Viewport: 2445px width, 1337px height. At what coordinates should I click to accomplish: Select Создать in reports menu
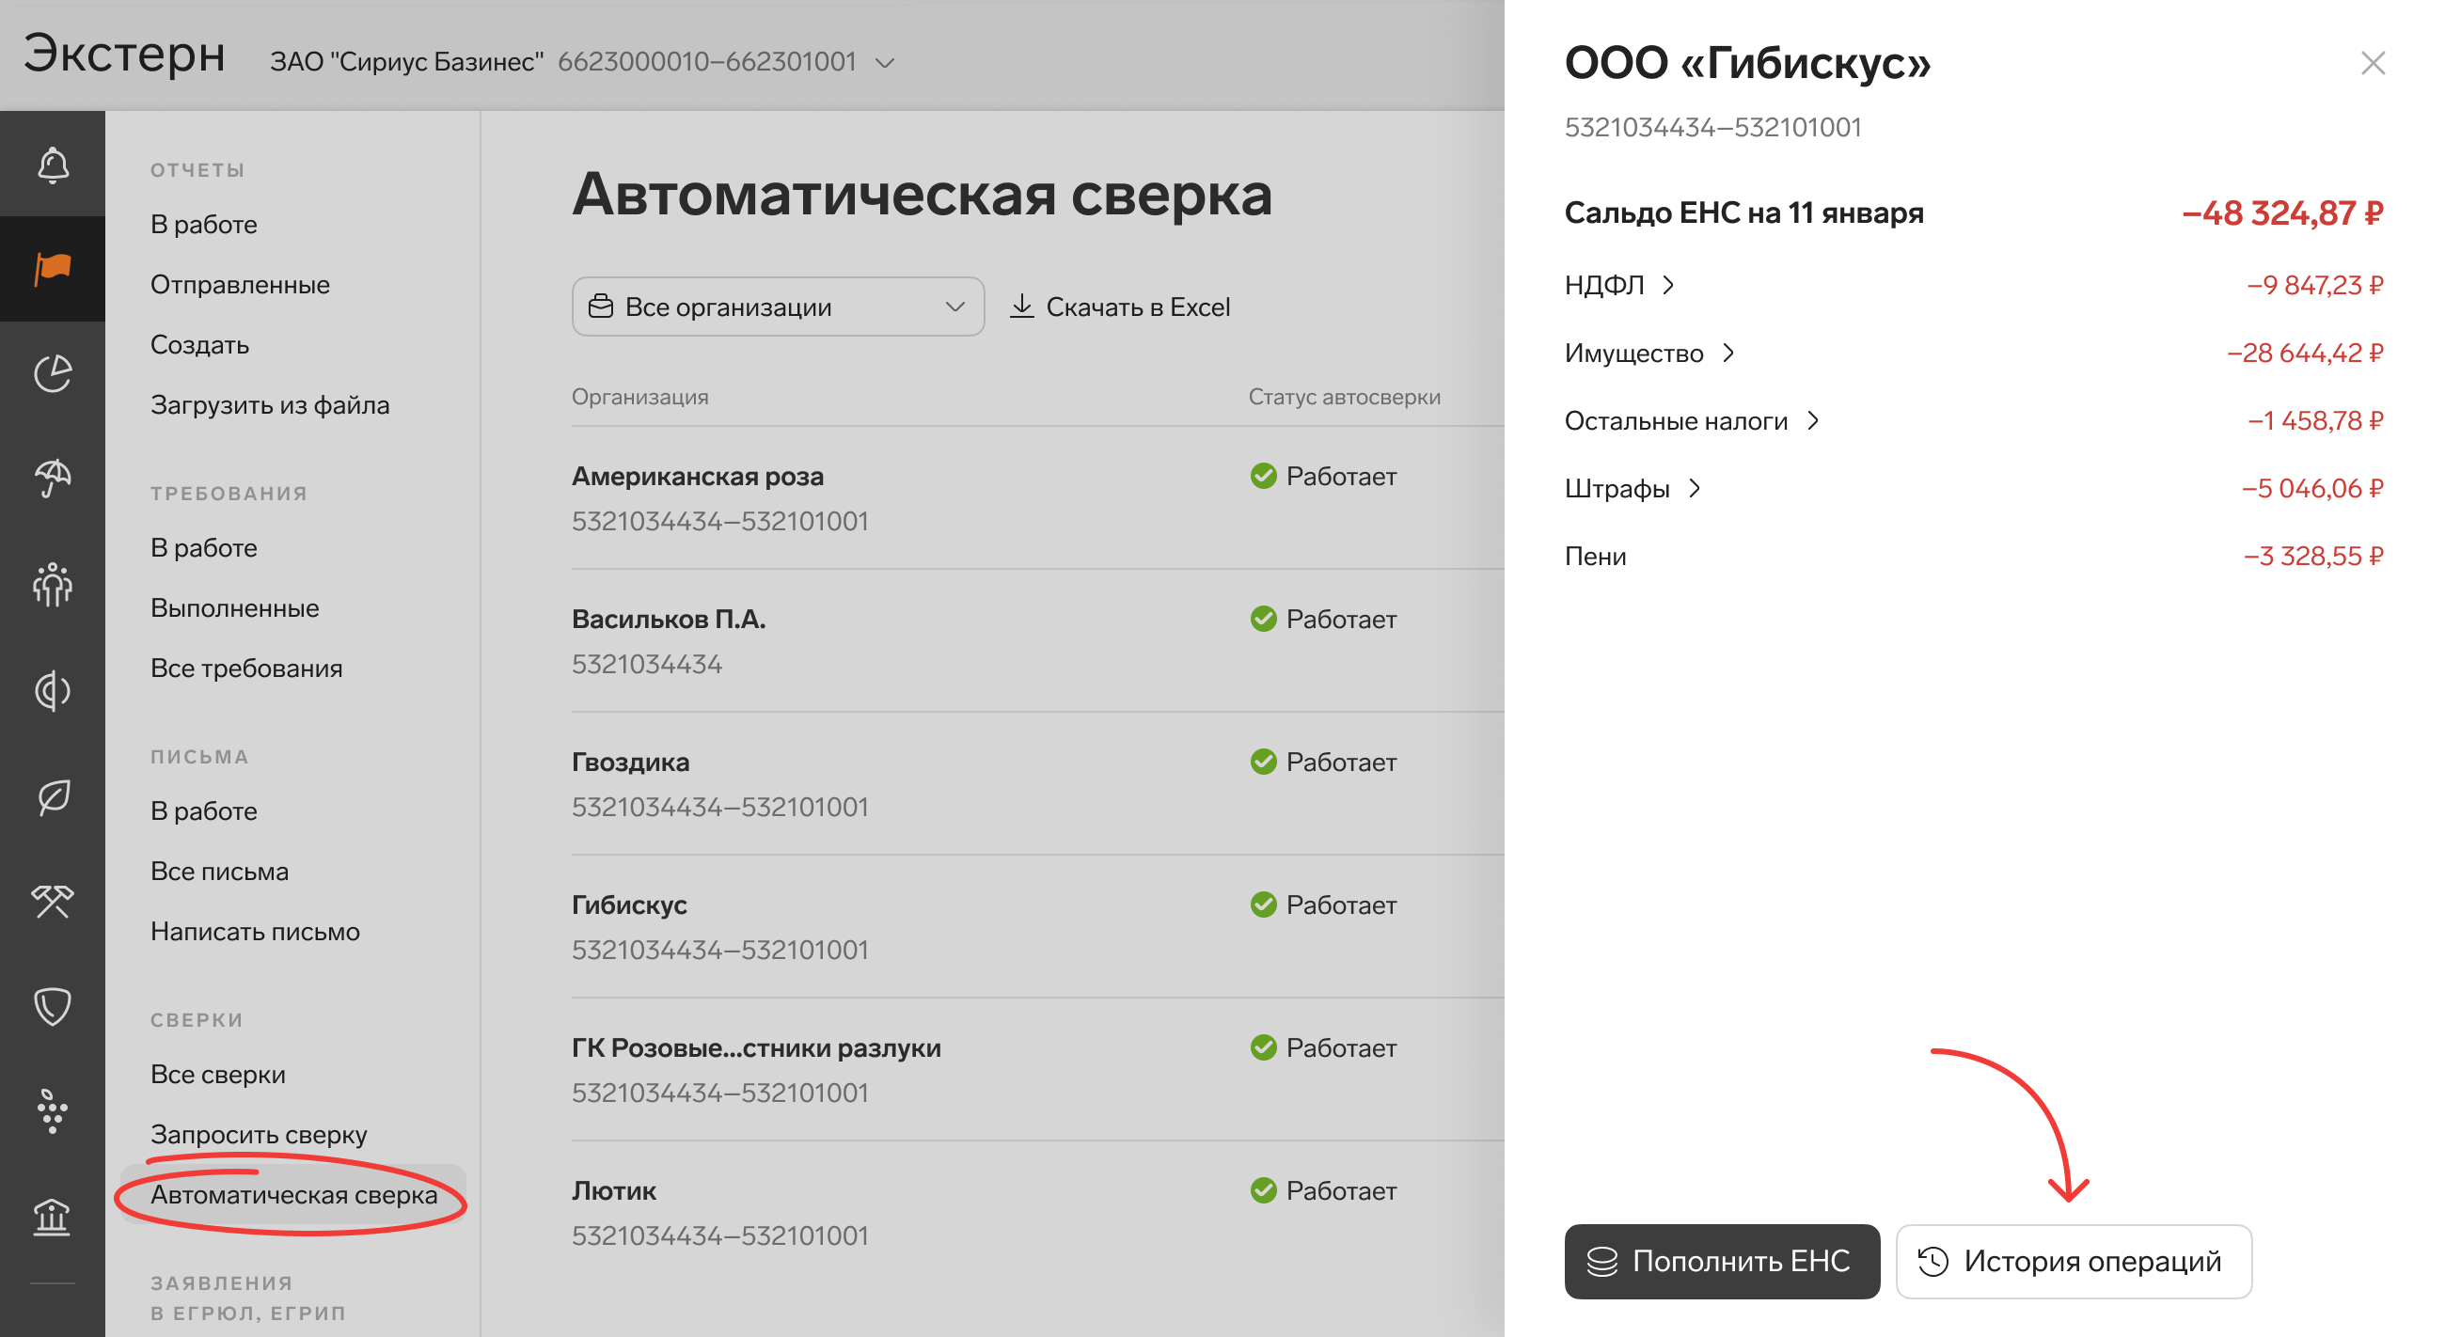pyautogui.click(x=199, y=344)
